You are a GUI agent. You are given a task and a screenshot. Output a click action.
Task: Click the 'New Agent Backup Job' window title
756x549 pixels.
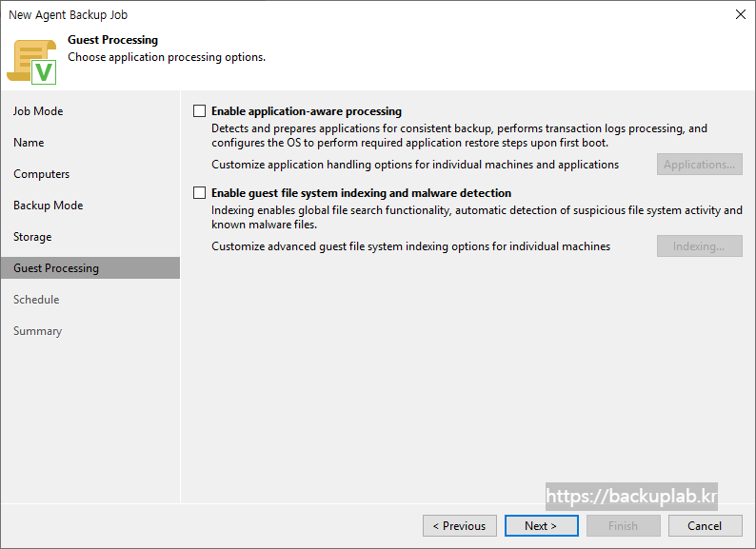click(x=68, y=15)
